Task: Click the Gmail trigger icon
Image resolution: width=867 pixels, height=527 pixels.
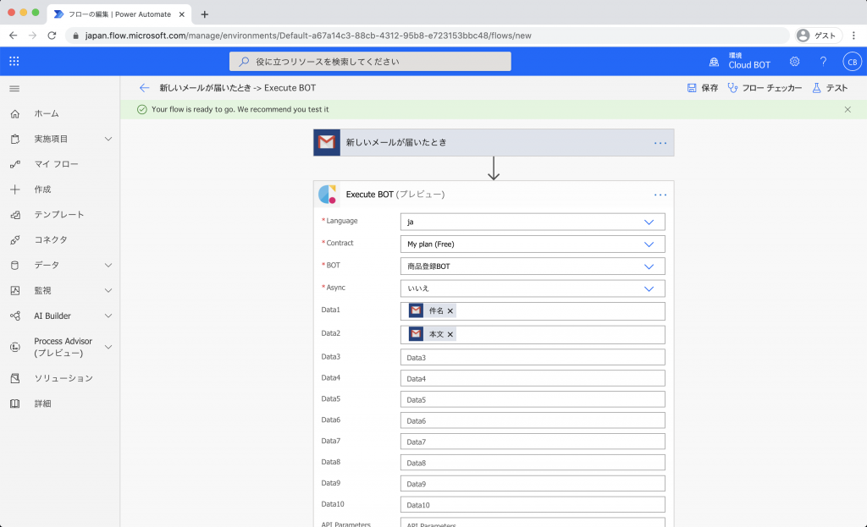Action: [327, 142]
